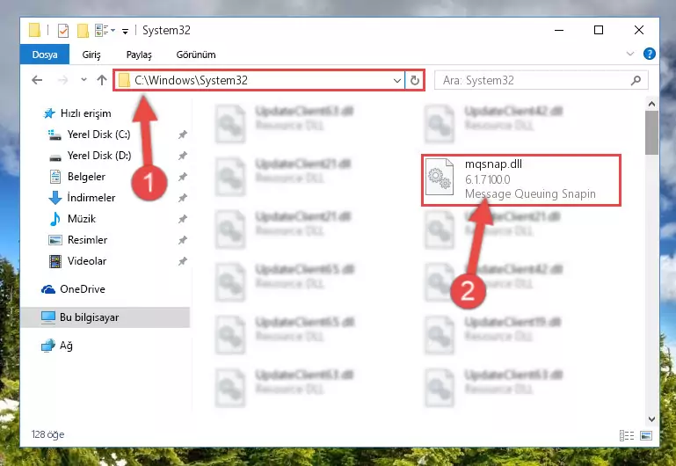The height and width of the screenshot is (466, 676).
Task: Expand the ribbon with the chevron
Action: (x=630, y=54)
